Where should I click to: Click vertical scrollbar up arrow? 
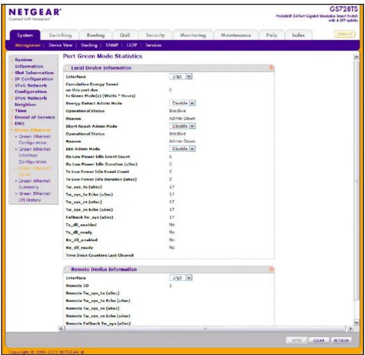[356, 56]
